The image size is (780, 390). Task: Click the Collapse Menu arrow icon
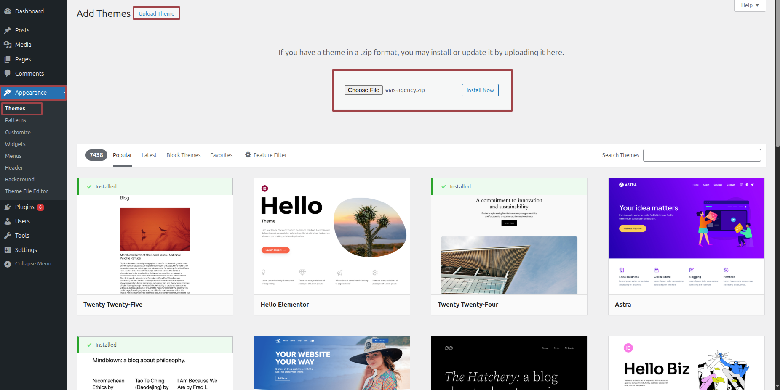point(8,264)
